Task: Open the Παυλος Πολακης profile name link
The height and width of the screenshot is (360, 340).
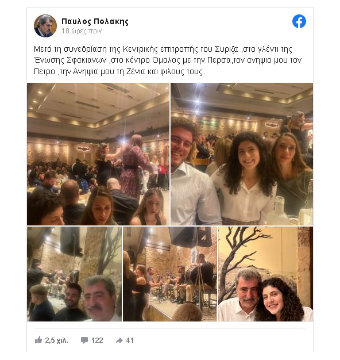Action: [95, 22]
